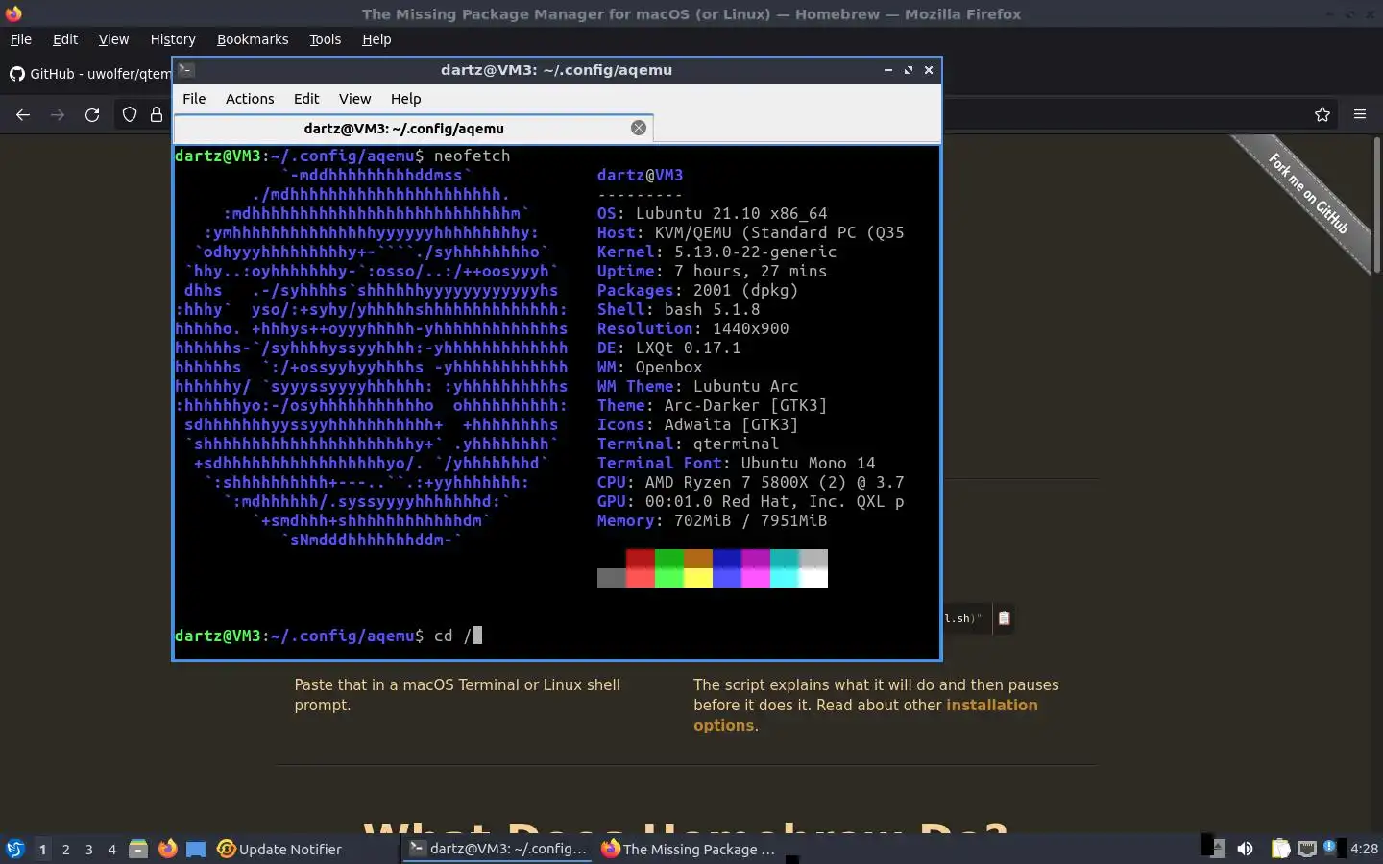Open the Lubuntu start menu
The width and height of the screenshot is (1383, 864).
[x=15, y=849]
